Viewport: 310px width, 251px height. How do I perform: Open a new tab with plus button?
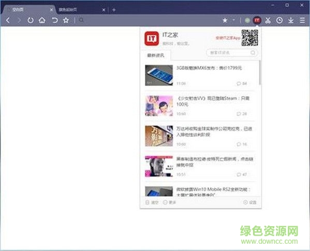(x=114, y=10)
